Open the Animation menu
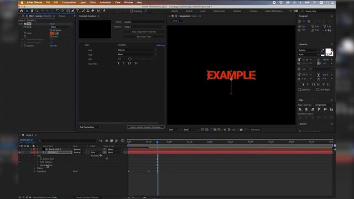The height and width of the screenshot is (199, 354). 106,2
